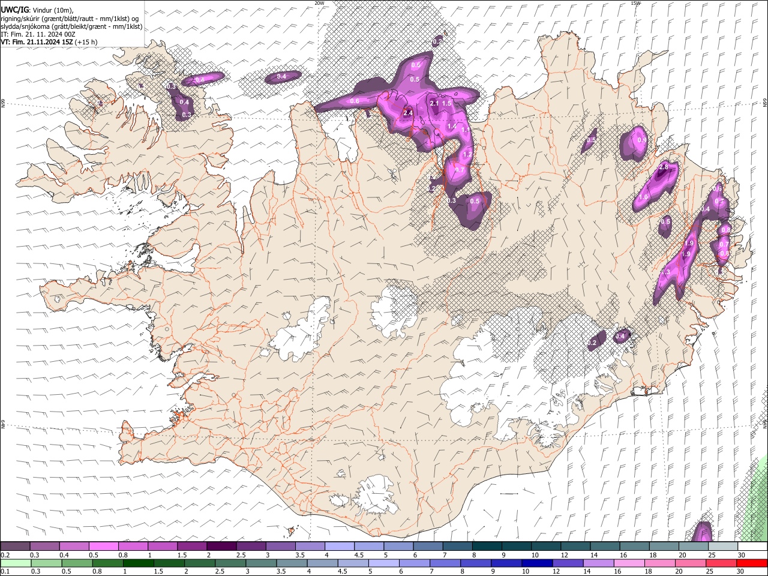
Task: Click the "20W" longitude label
Action: tap(319, 3)
